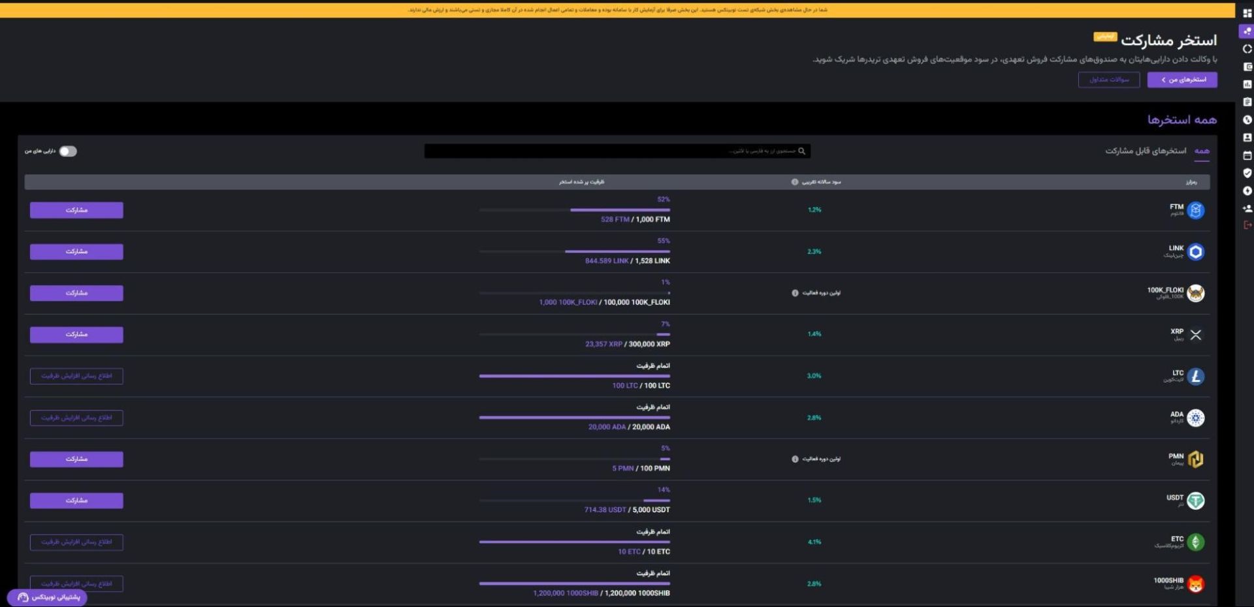Image resolution: width=1254 pixels, height=607 pixels.
Task: Open the dashboard grid icon in sidebar
Action: point(1247,13)
